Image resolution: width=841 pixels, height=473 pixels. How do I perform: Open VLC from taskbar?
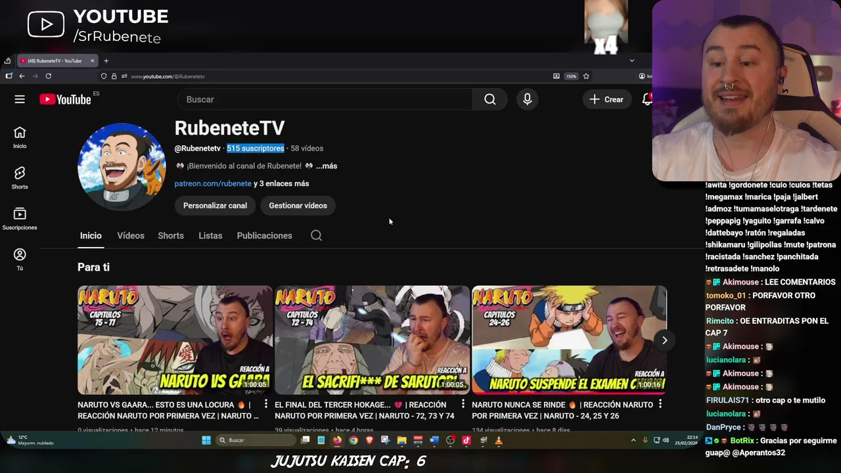pos(499,440)
